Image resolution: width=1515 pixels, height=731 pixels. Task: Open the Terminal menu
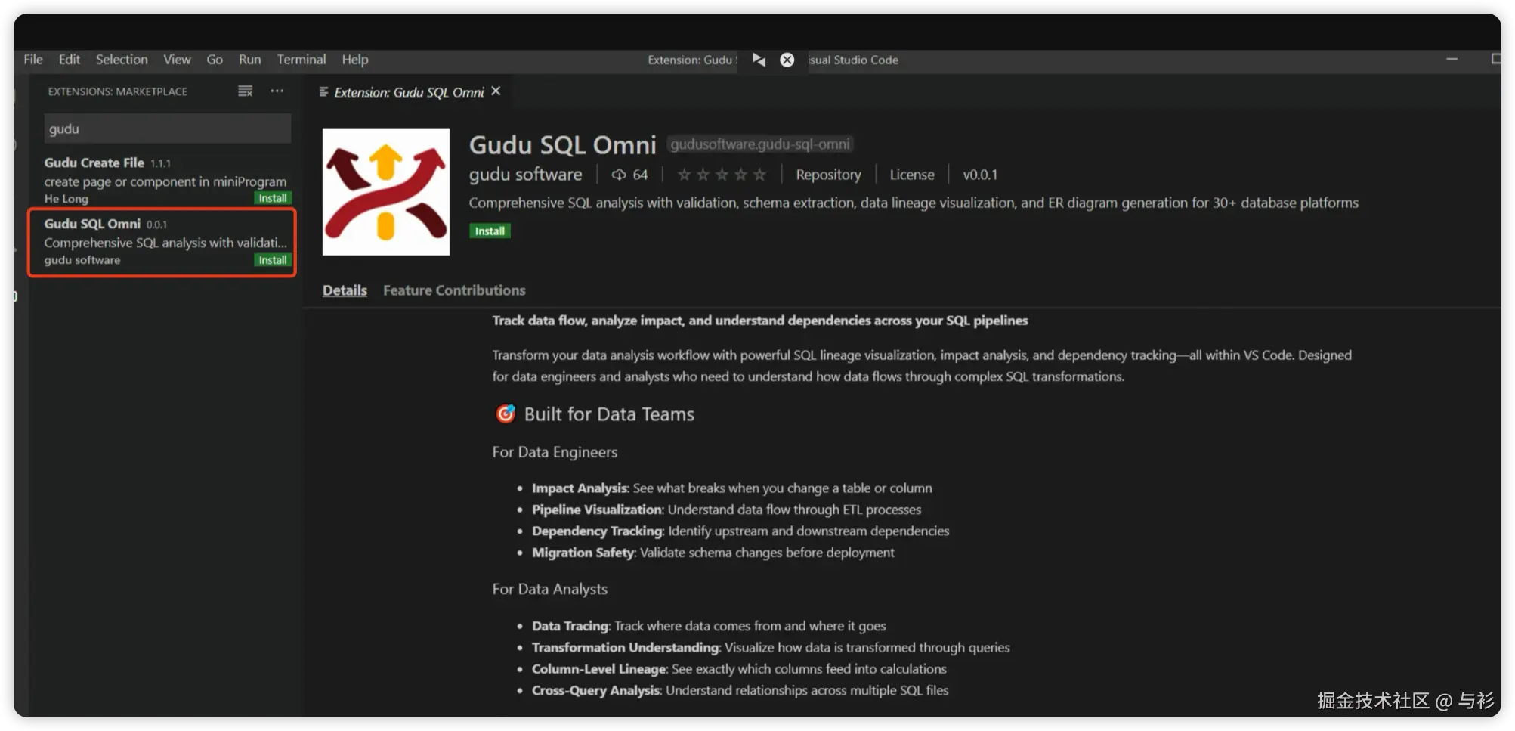click(301, 60)
